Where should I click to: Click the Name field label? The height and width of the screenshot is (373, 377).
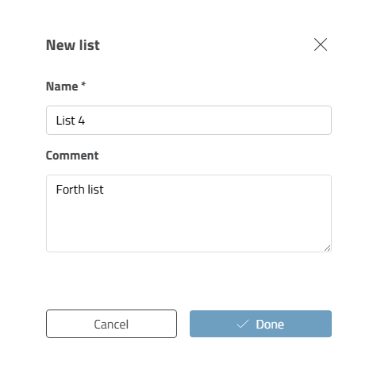[x=62, y=87]
